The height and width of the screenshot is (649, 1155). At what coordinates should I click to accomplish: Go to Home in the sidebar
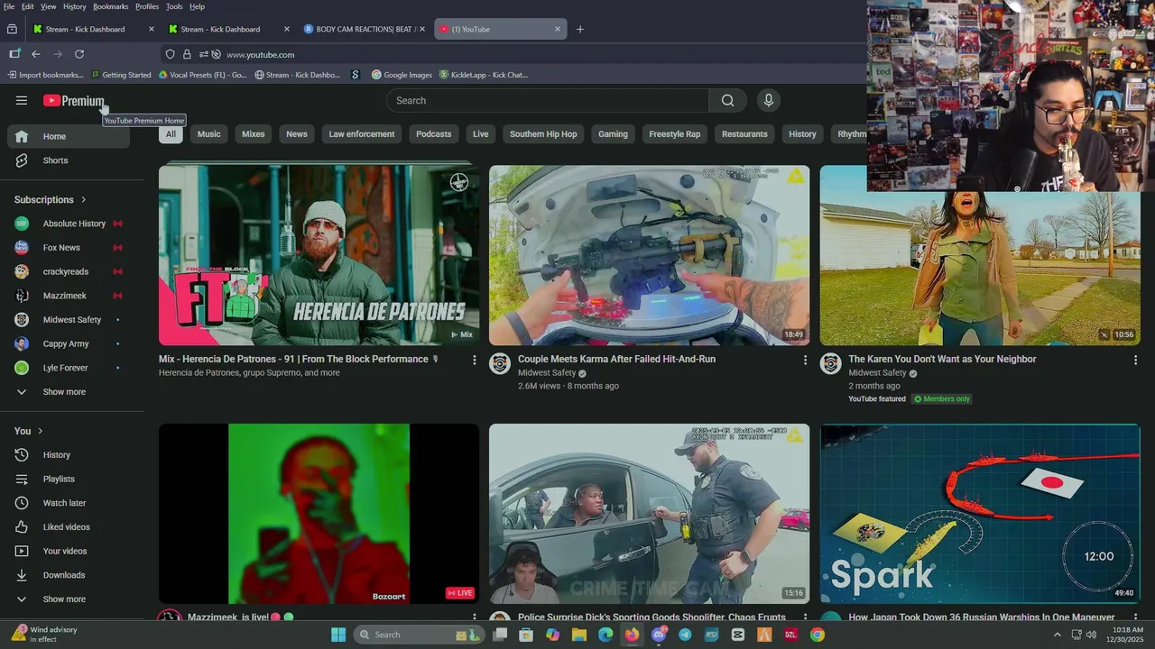click(x=69, y=136)
